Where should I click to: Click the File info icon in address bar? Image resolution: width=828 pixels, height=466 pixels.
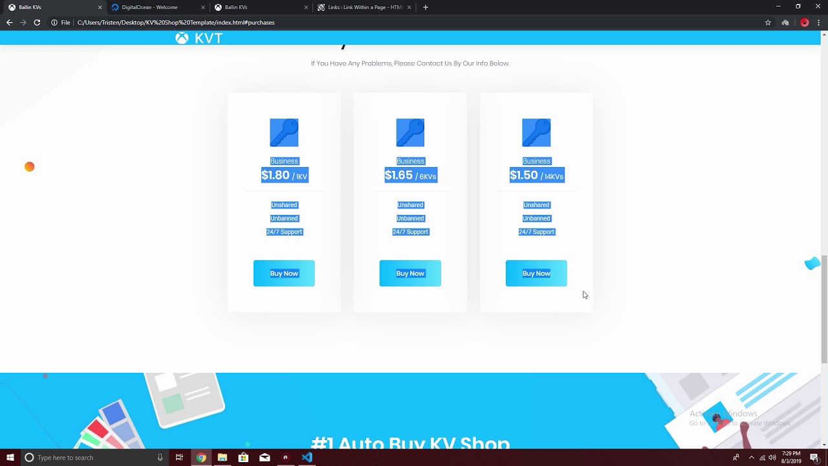pyautogui.click(x=54, y=22)
